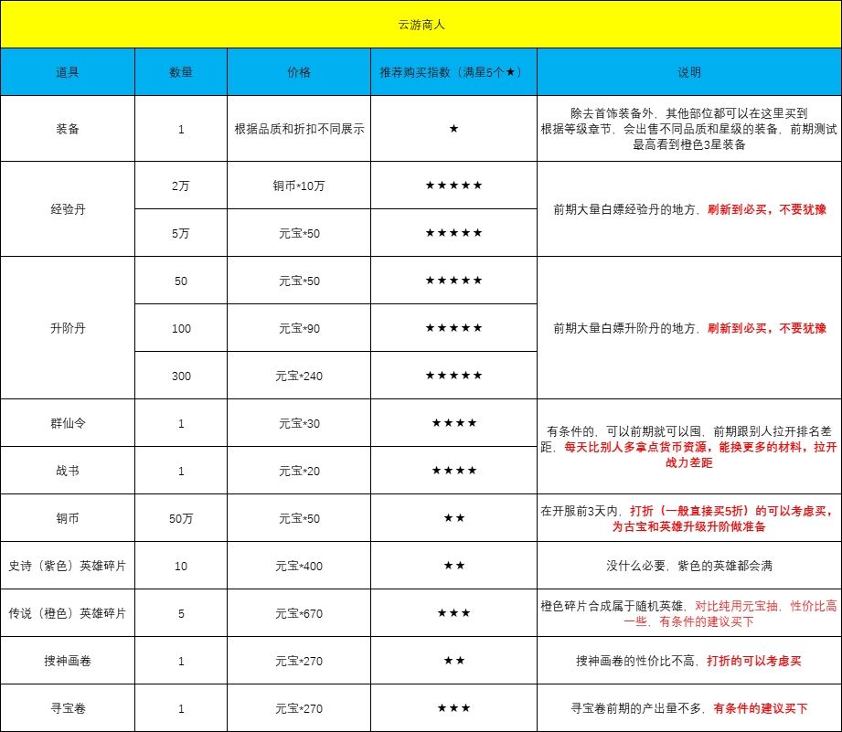
Task: Click the 装备 item cell
Action: 68,129
